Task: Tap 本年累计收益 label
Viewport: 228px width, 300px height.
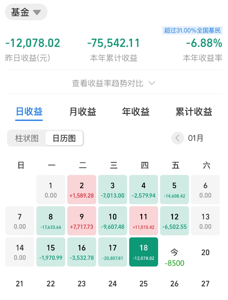Action: [114, 58]
